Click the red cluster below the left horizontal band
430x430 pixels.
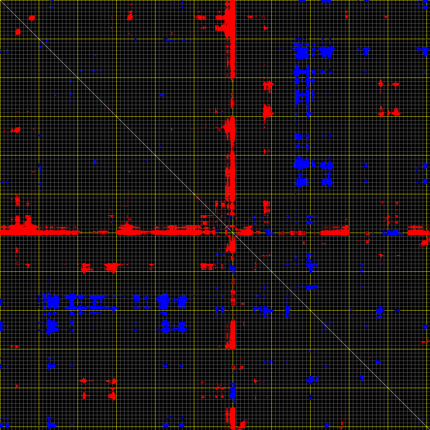(112, 266)
